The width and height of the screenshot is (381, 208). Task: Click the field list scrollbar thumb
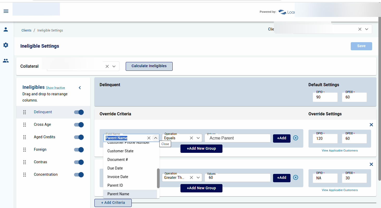pos(158,178)
